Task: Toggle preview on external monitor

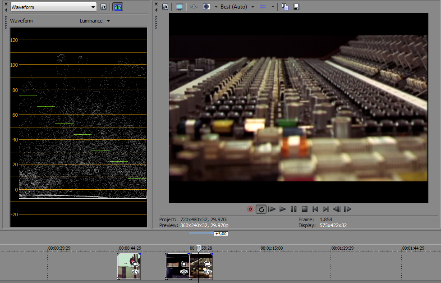Action: (179, 7)
